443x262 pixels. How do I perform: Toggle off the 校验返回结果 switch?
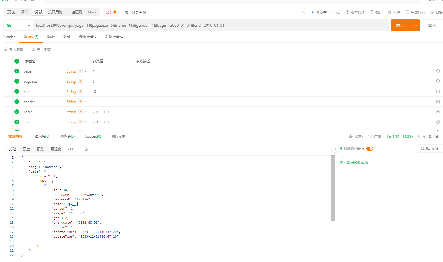pos(369,148)
